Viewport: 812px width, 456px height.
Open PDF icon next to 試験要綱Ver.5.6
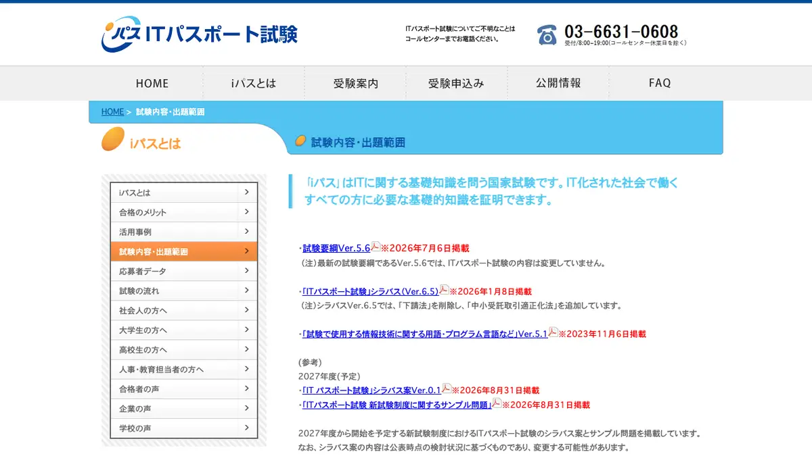(376, 247)
